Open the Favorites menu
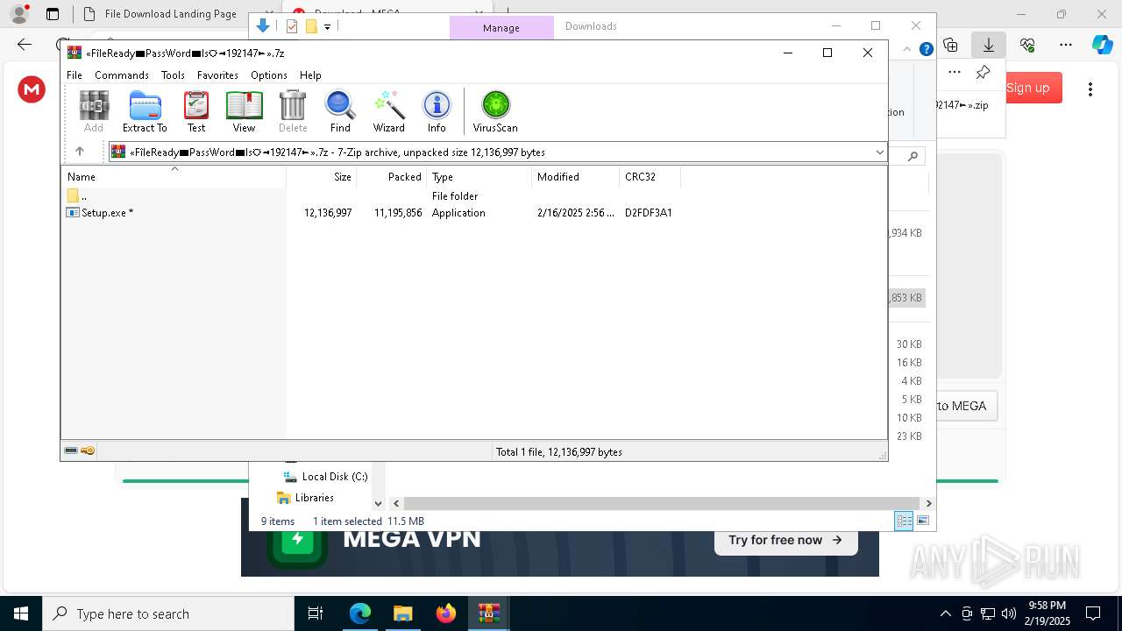The width and height of the screenshot is (1122, 631). point(217,75)
